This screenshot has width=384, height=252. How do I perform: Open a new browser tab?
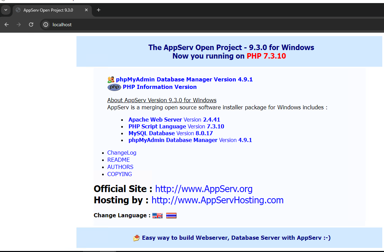tap(98, 10)
